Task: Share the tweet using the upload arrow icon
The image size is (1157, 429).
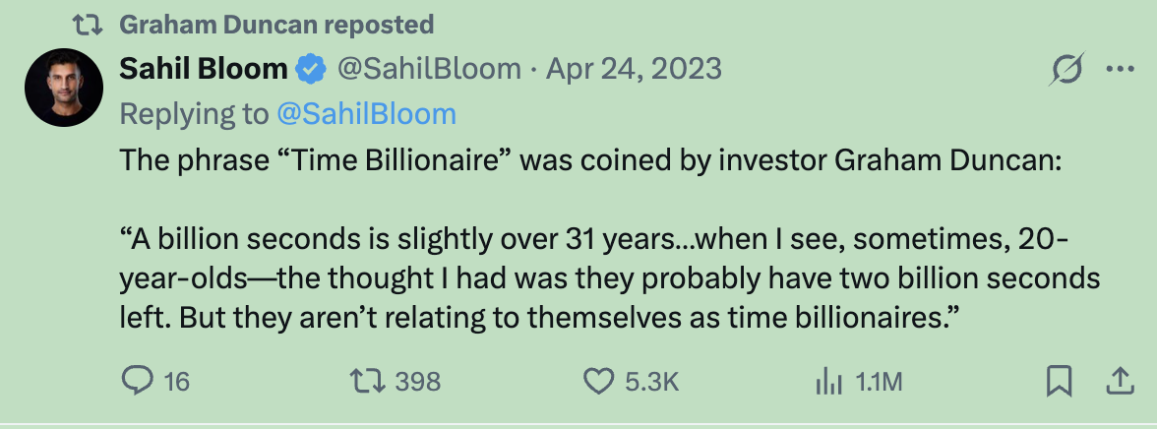Action: (x=1119, y=381)
